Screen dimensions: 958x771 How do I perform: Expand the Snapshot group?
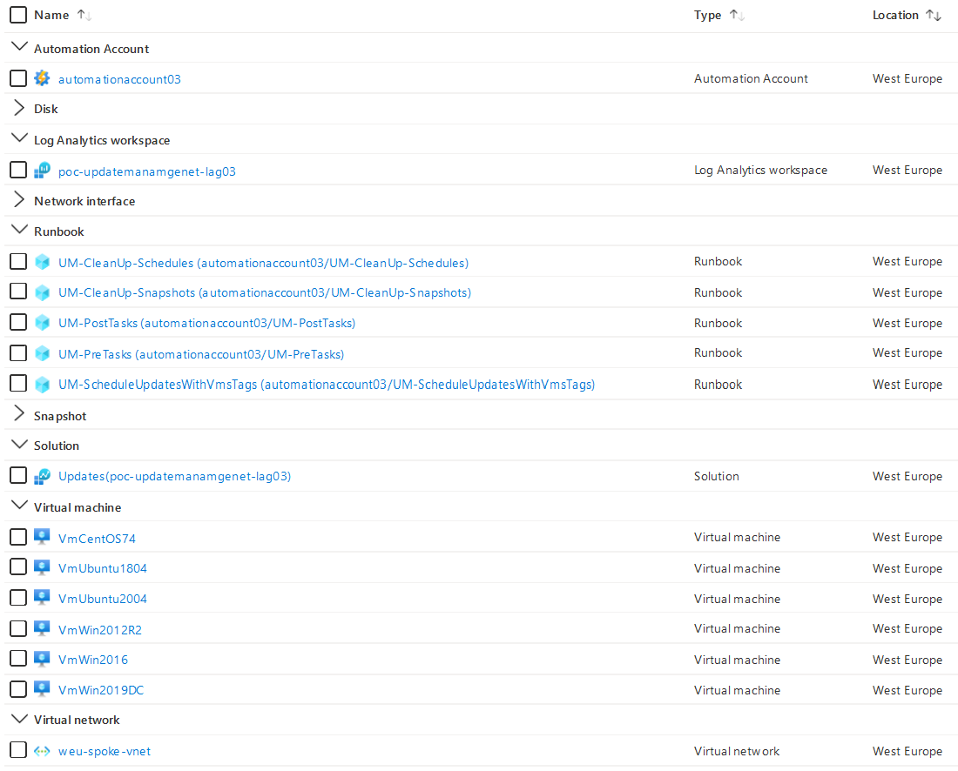19,414
